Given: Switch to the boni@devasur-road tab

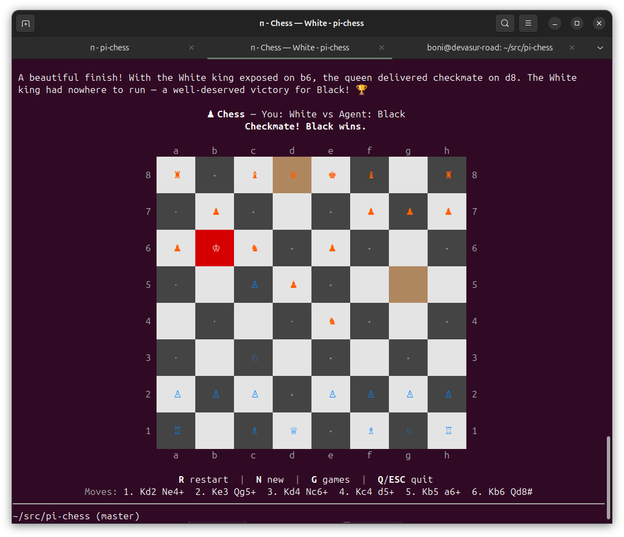Looking at the screenshot, I should pyautogui.click(x=490, y=48).
